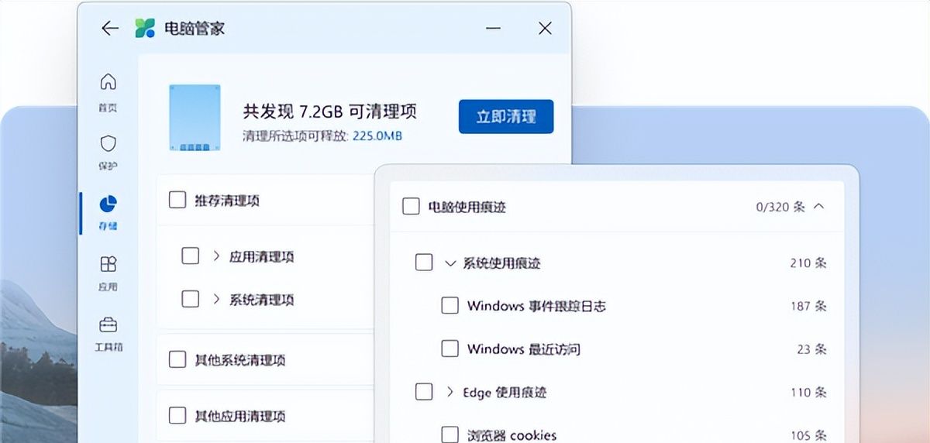Go back using the arrow icon
This screenshot has width=930, height=443.
[110, 29]
